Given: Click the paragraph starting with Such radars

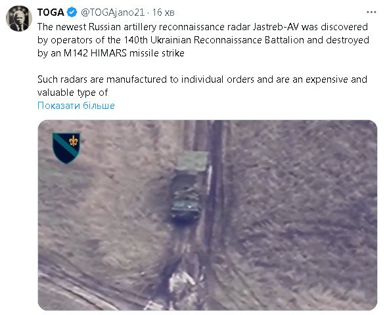Looking at the screenshot, I should pos(202,86).
